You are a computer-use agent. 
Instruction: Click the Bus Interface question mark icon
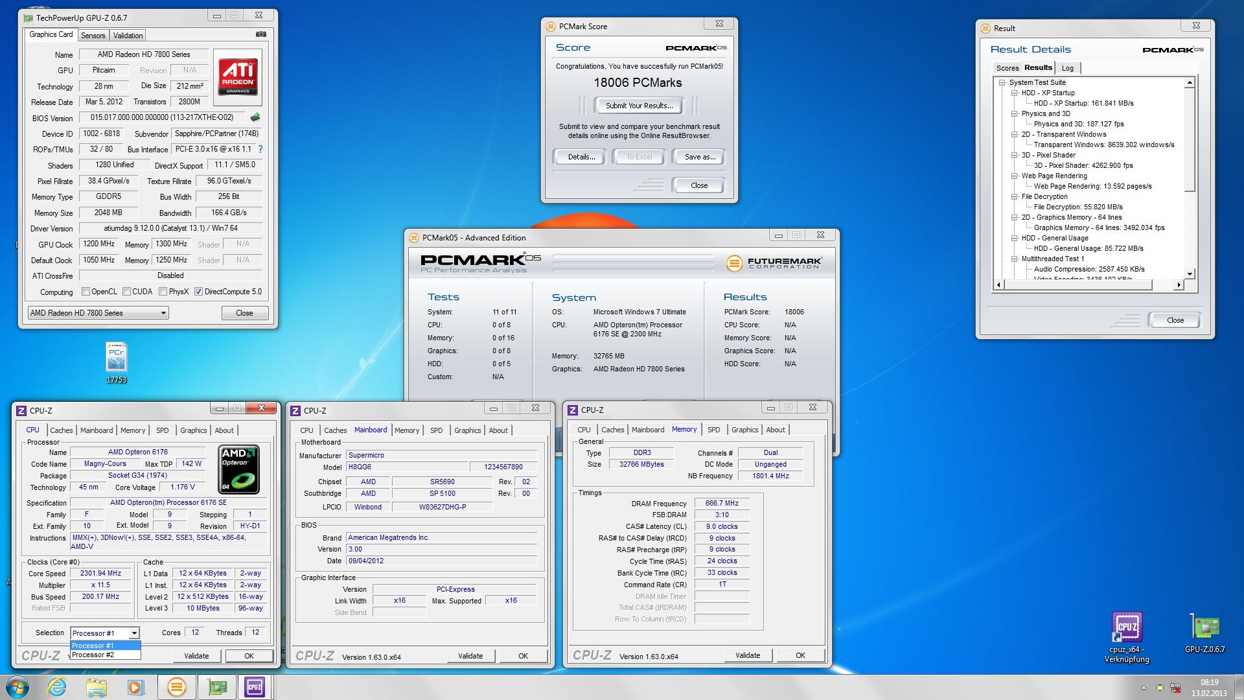(x=260, y=149)
